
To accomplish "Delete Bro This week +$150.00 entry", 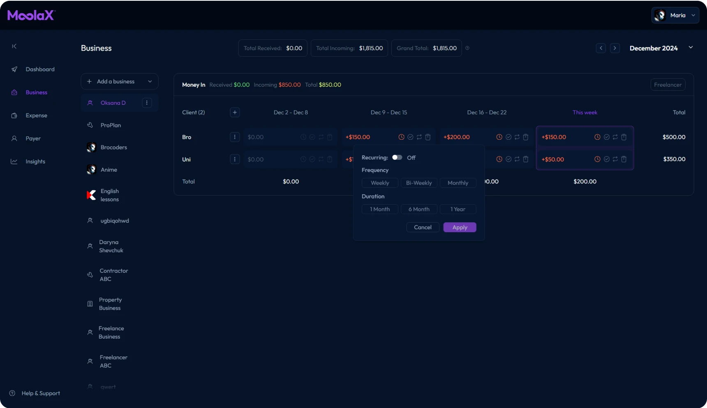I will click(624, 137).
